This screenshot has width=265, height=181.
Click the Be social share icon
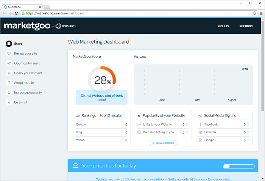coord(9,102)
